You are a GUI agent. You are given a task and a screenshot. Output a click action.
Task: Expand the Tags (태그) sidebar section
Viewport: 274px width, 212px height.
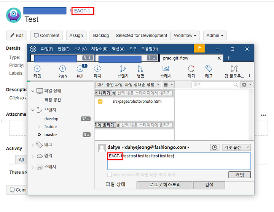[33, 145]
